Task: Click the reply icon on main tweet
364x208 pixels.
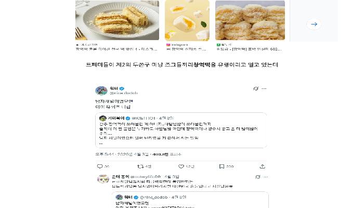Action: pos(100,166)
